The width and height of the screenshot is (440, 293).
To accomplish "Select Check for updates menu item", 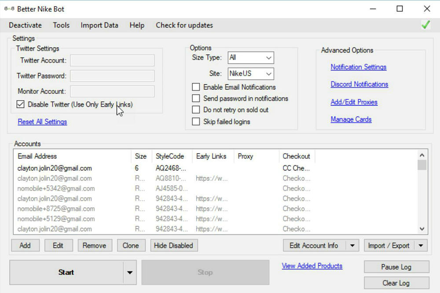I will 184,25.
